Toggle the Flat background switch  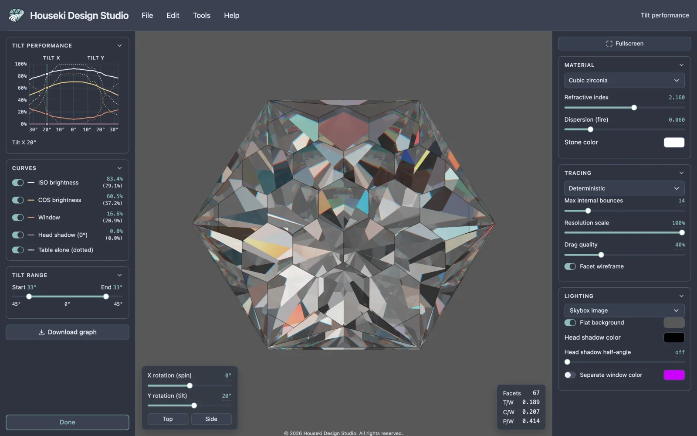(x=570, y=323)
